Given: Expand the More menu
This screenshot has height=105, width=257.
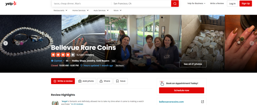Looking at the screenshot, I should click(x=117, y=10).
